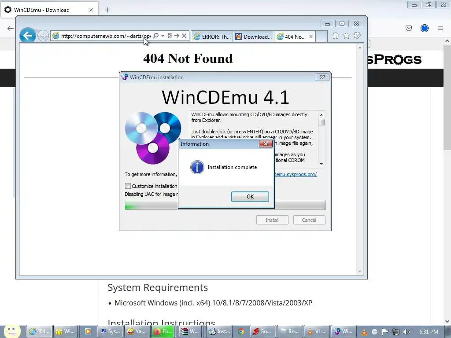Click the Chrome icon on the taskbar

[x=241, y=331]
